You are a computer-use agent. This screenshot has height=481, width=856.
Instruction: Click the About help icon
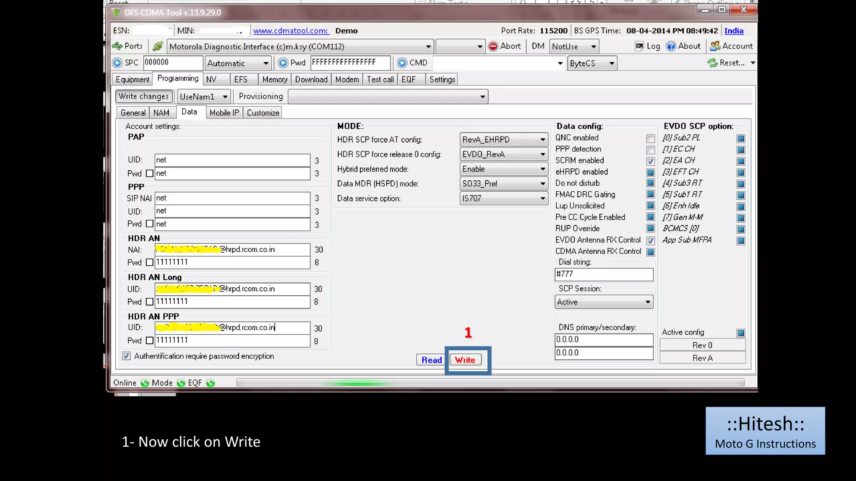pos(671,46)
